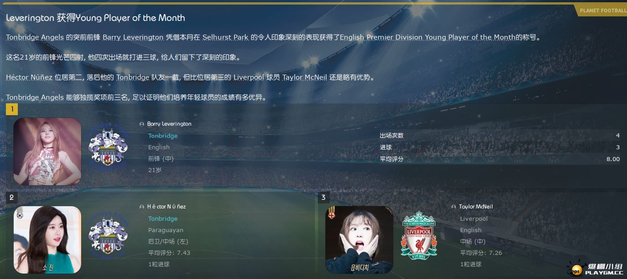This screenshot has width=627, height=279.
Task: Open Tonbridge Angels link in first paragraph
Action: [35, 37]
